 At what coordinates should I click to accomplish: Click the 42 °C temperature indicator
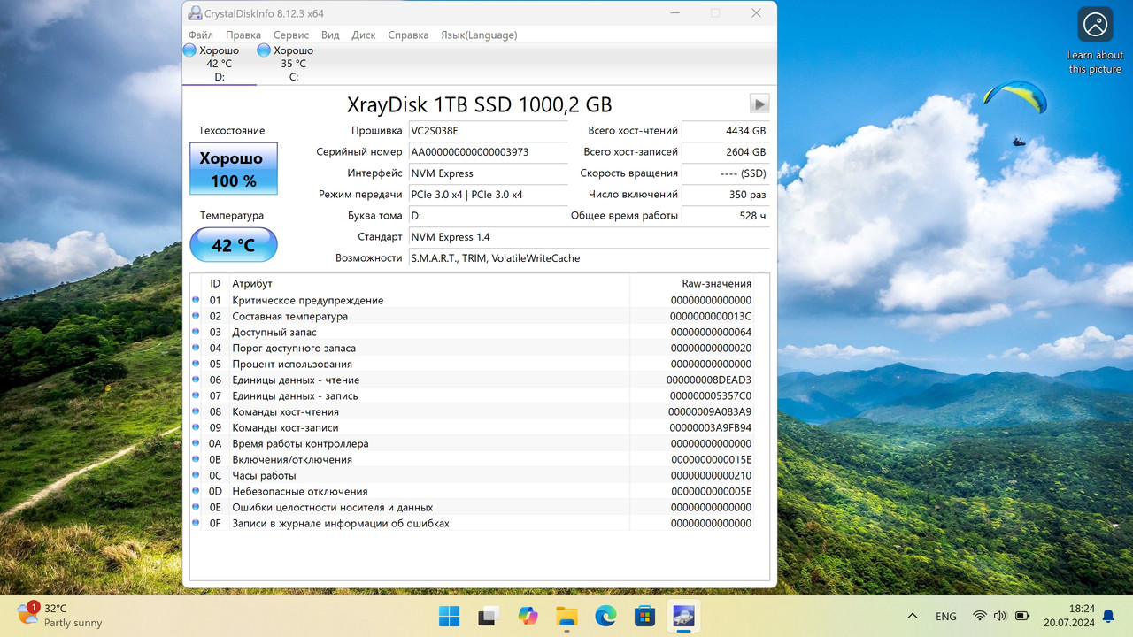coord(234,245)
